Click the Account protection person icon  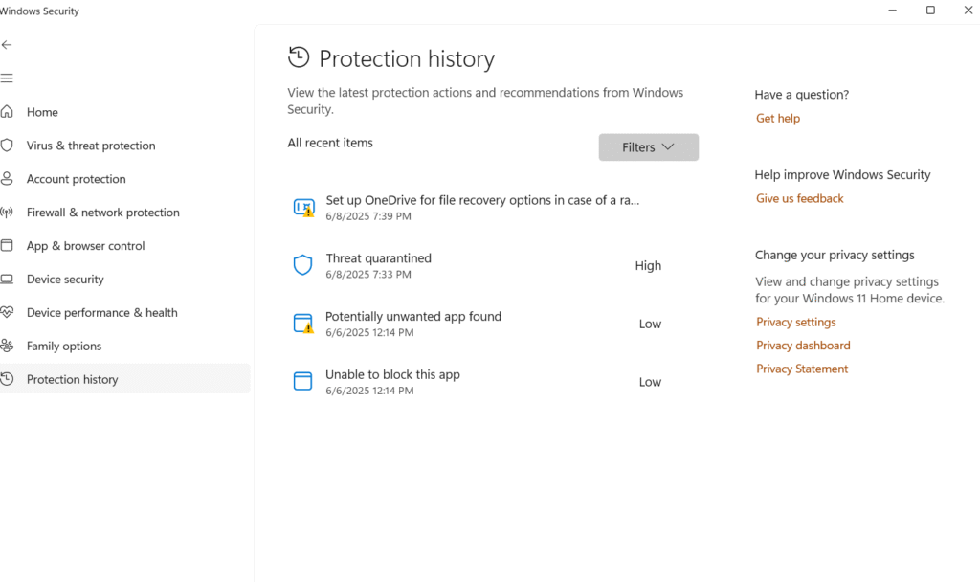(x=7, y=178)
